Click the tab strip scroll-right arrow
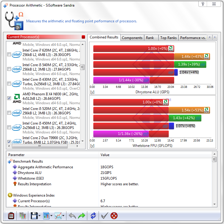Viewport: 224px width, 224px height. point(215,37)
